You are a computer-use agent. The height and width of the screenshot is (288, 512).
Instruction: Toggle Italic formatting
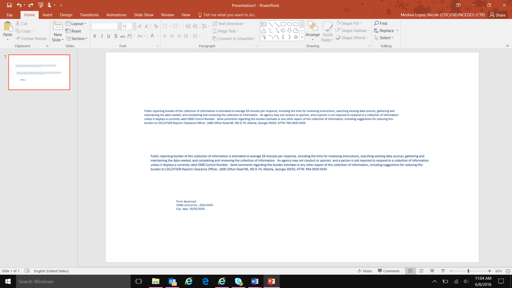pos(102,36)
